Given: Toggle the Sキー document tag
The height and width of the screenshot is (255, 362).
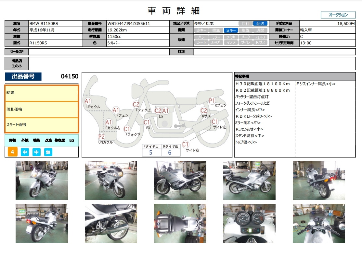Looking at the screenshot, I should pyautogui.click(x=231, y=30).
